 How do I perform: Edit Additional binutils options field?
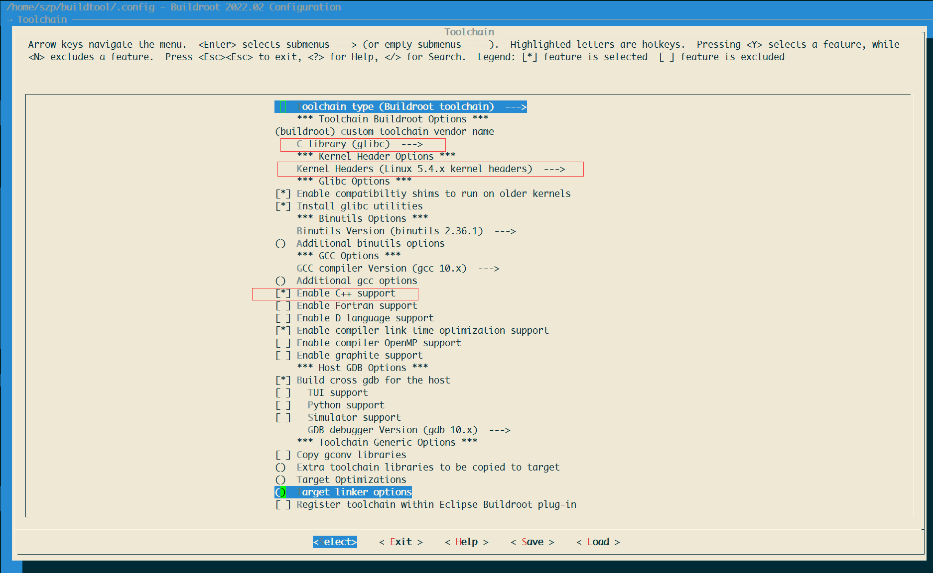tap(360, 243)
